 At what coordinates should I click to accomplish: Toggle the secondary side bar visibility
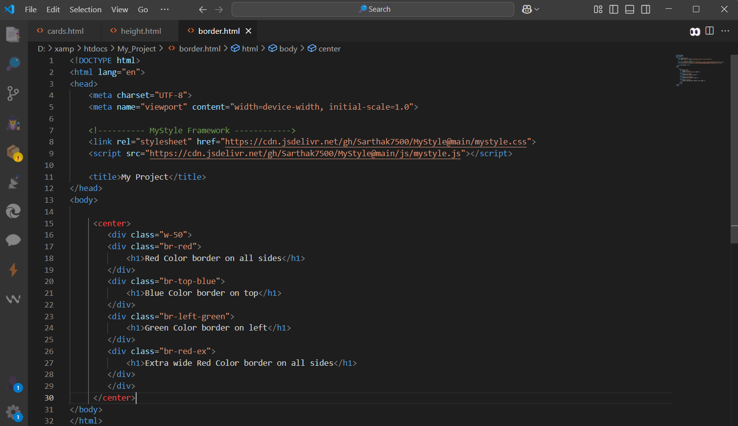645,9
